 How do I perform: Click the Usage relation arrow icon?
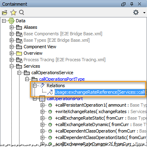click(50, 92)
